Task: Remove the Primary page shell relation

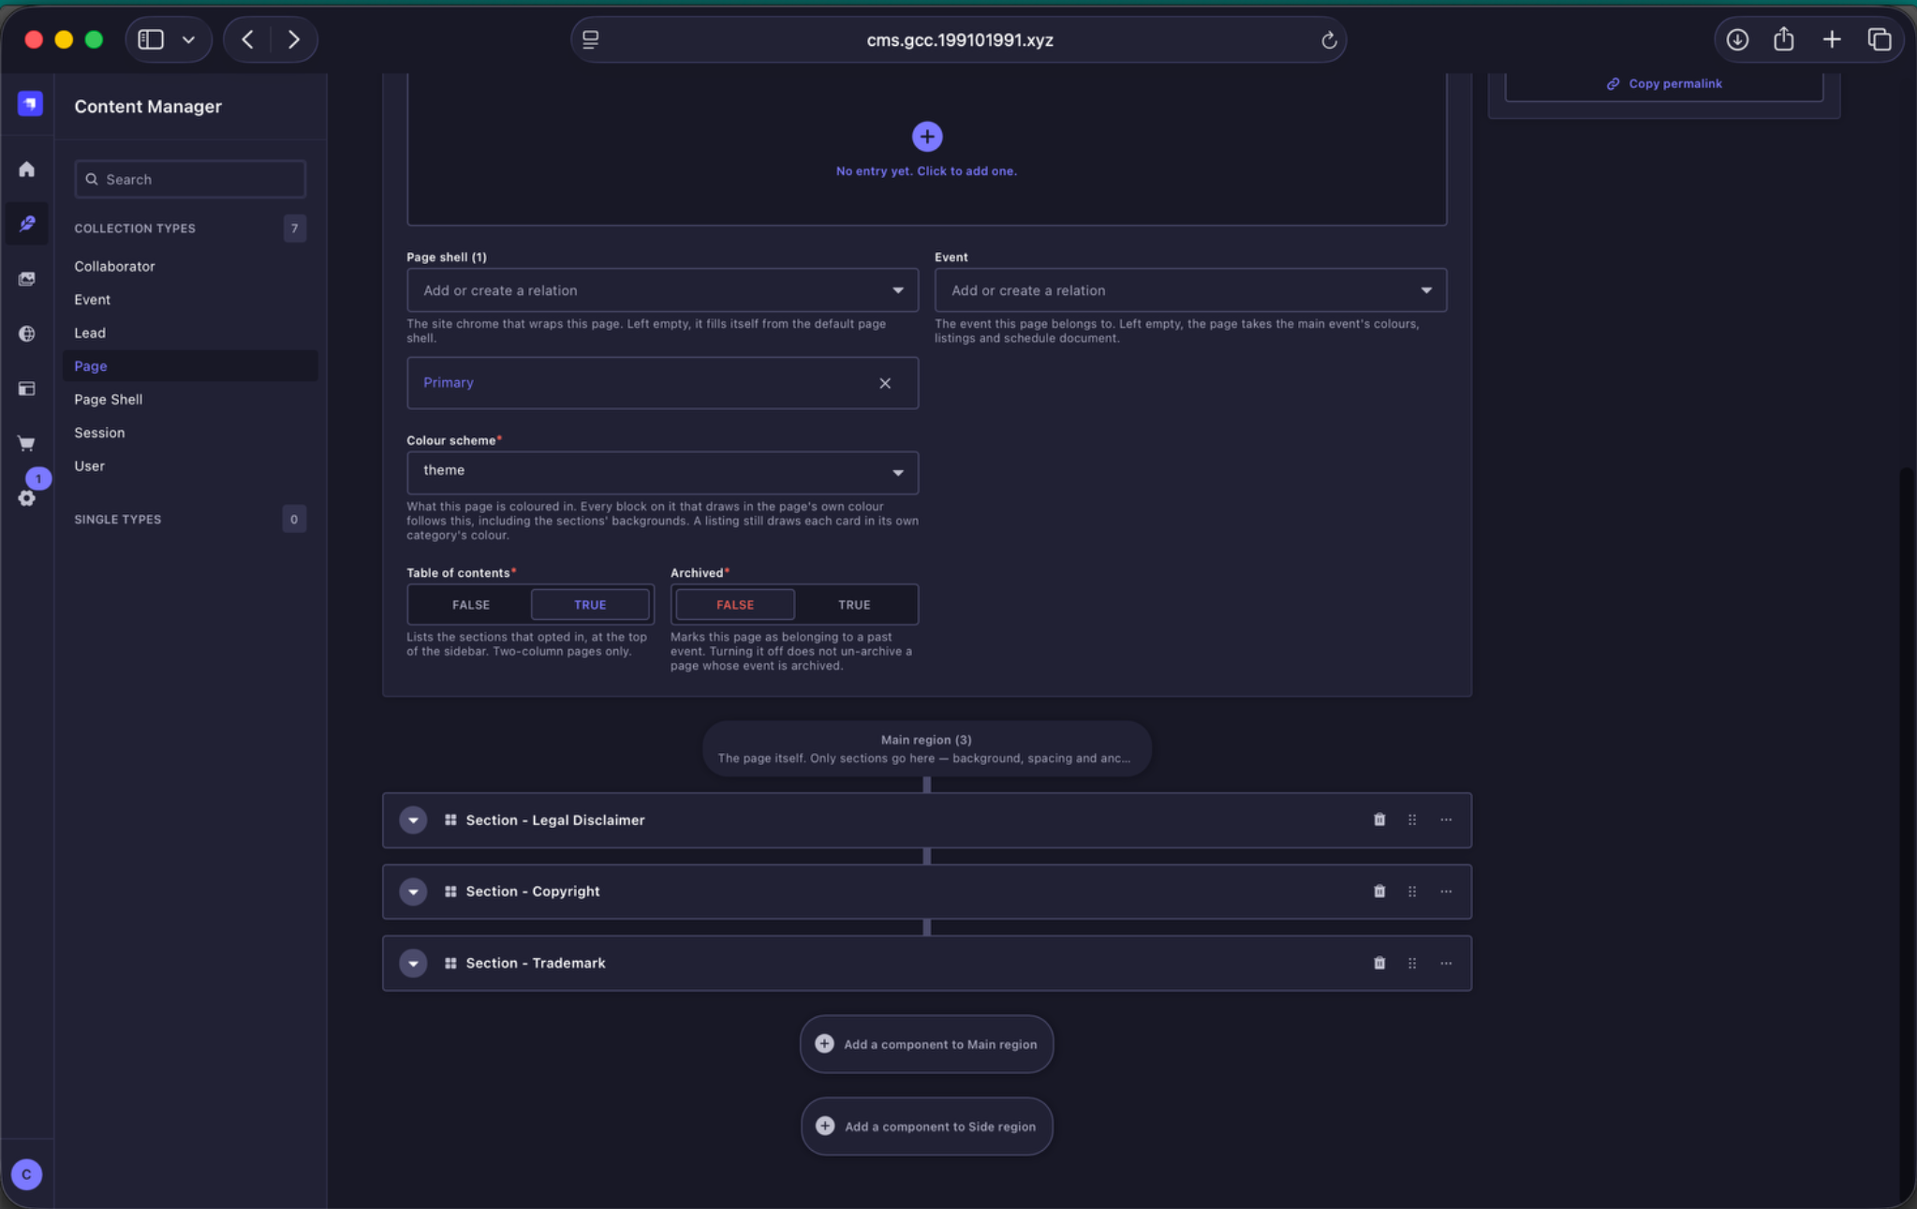Action: (x=885, y=383)
